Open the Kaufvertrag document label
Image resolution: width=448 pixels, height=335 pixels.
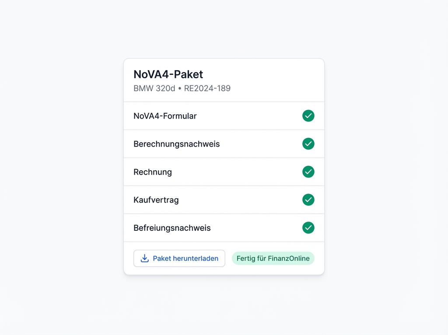tap(156, 200)
